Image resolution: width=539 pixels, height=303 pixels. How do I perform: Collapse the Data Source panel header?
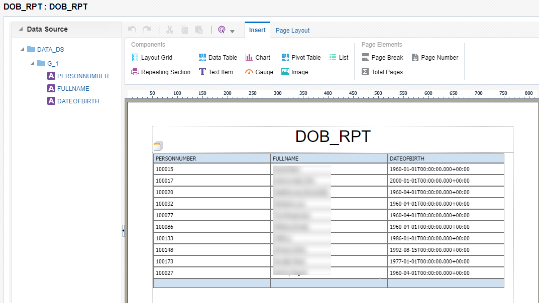[21, 30]
